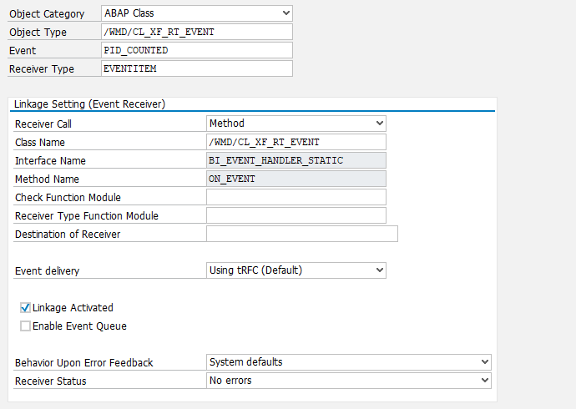Open Behavior Upon Error Feedback dropdown
Viewport: 576px width, 409px height.
[x=349, y=362]
